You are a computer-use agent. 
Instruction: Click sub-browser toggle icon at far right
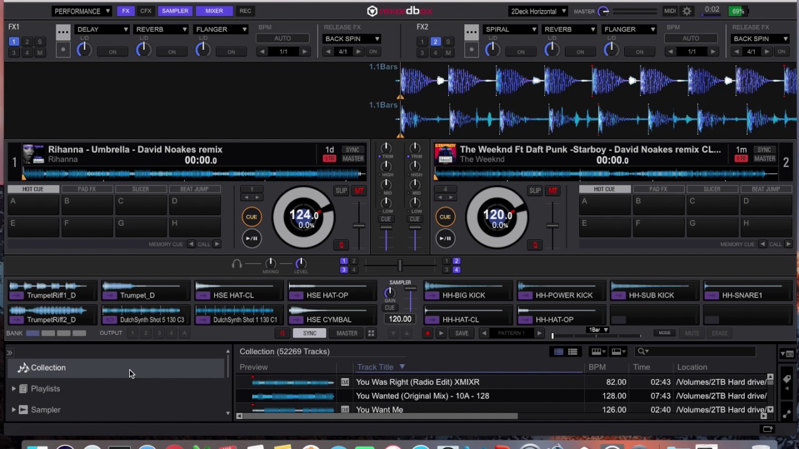(787, 354)
